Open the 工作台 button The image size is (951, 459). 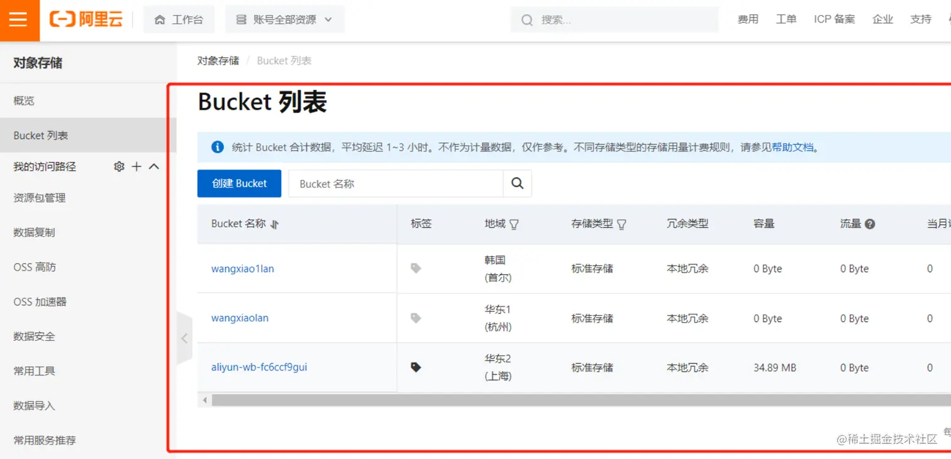[x=179, y=19]
